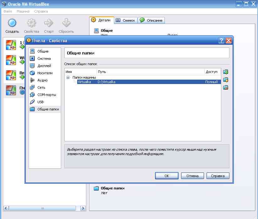
Task: Open the USB settings section
Action: [x=45, y=102]
